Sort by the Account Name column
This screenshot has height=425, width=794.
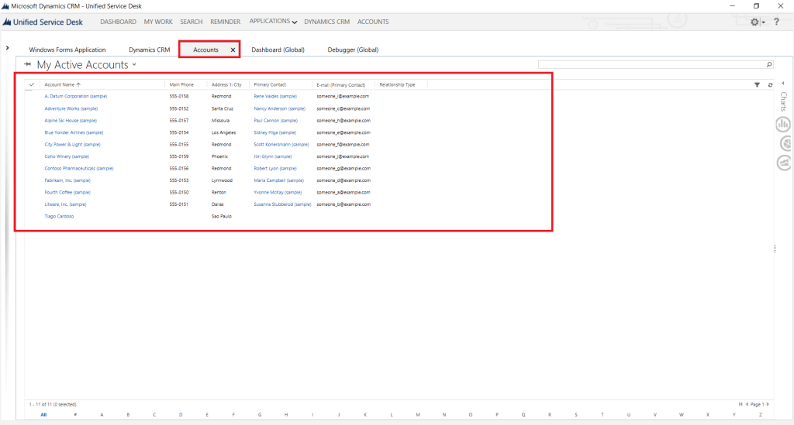pos(62,84)
